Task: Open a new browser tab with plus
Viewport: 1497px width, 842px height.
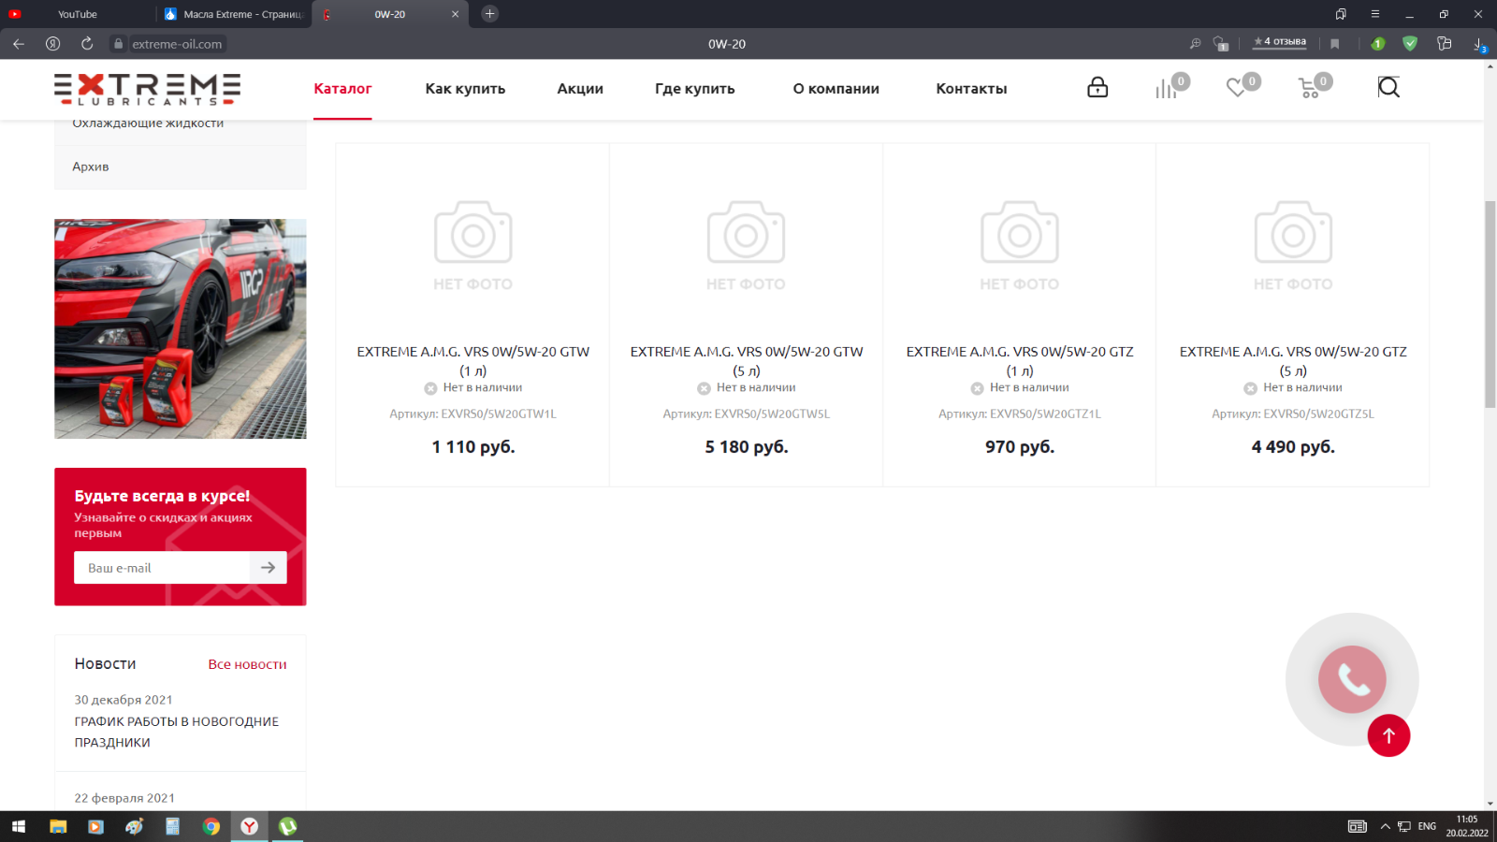Action: 489,14
